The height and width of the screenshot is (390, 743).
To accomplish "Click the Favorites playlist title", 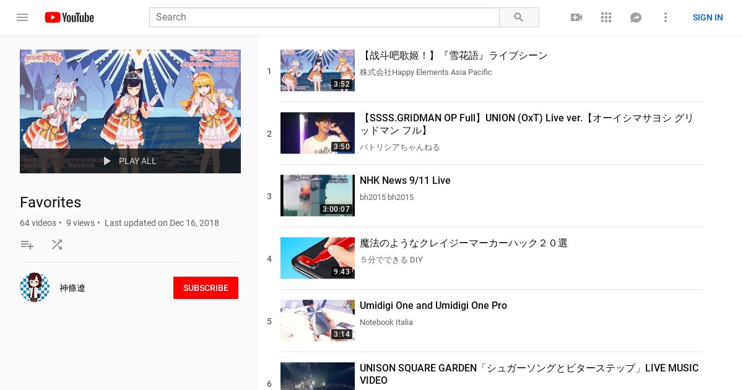I will coord(51,202).
